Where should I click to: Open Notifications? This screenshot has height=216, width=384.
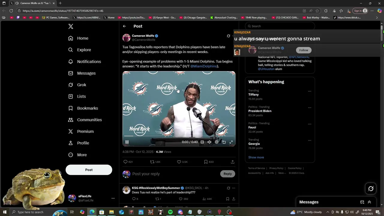(85, 61)
